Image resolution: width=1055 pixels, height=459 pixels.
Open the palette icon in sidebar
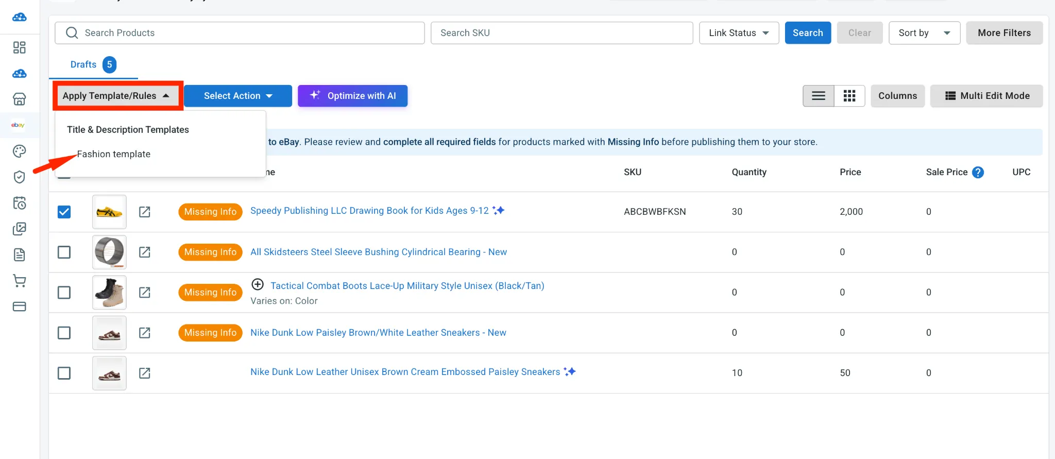click(19, 151)
